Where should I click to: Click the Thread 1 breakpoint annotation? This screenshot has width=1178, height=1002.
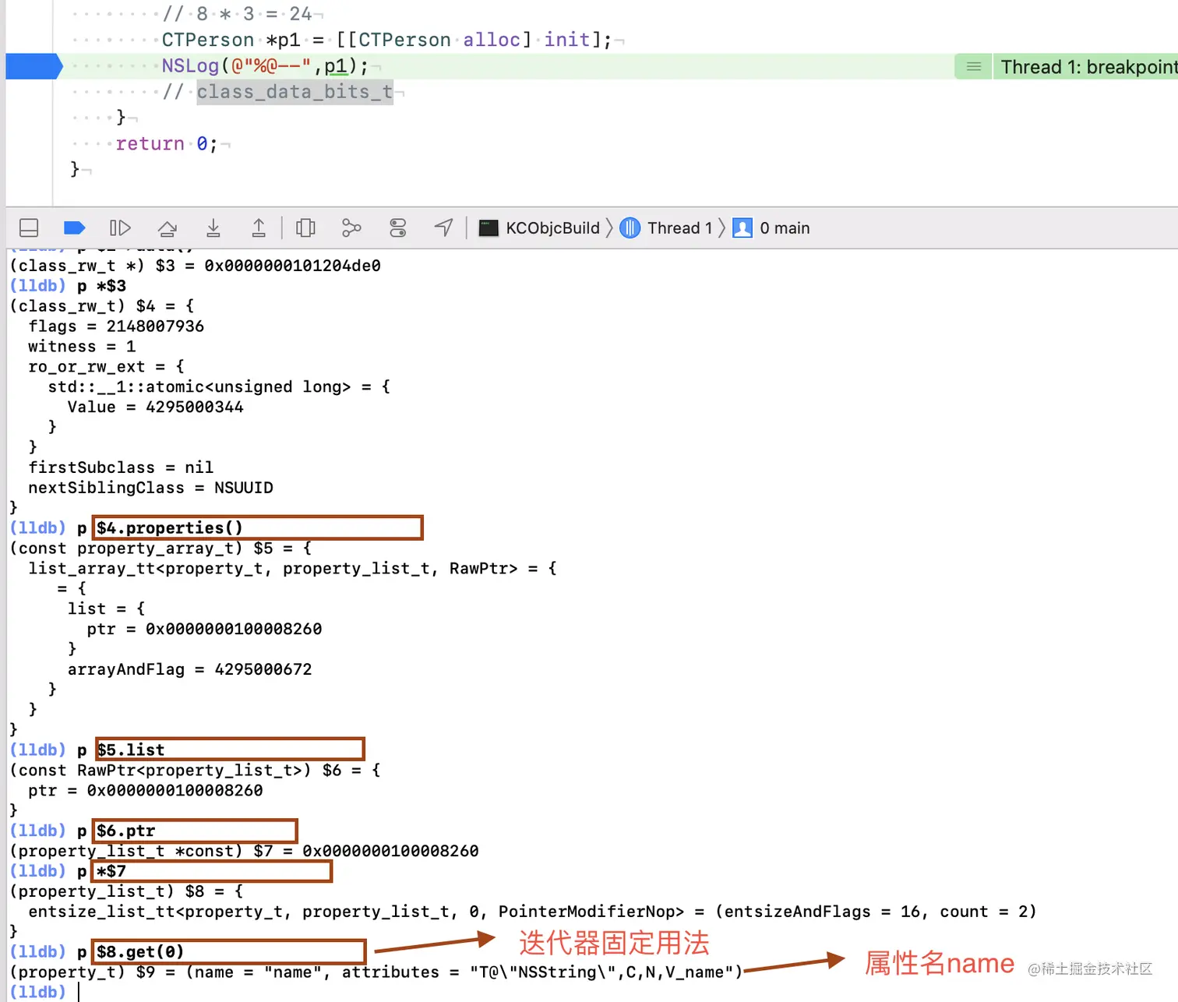(x=1088, y=67)
